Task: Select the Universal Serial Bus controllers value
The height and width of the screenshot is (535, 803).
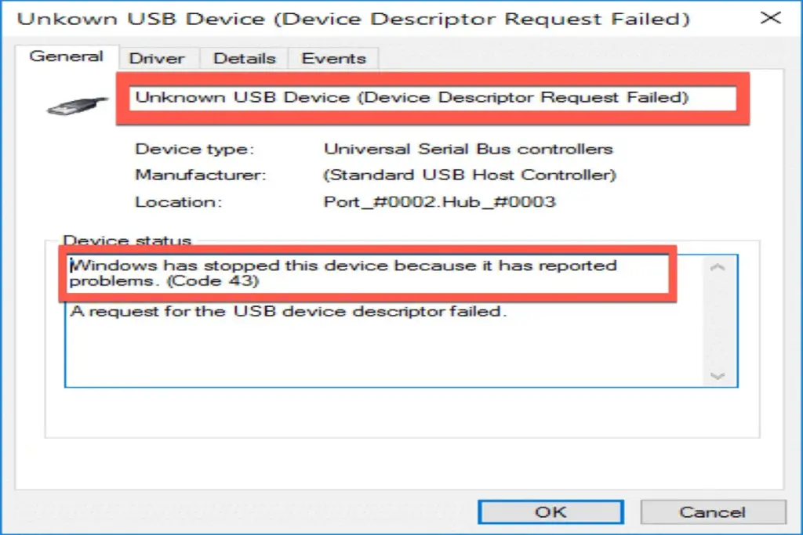Action: 468,149
